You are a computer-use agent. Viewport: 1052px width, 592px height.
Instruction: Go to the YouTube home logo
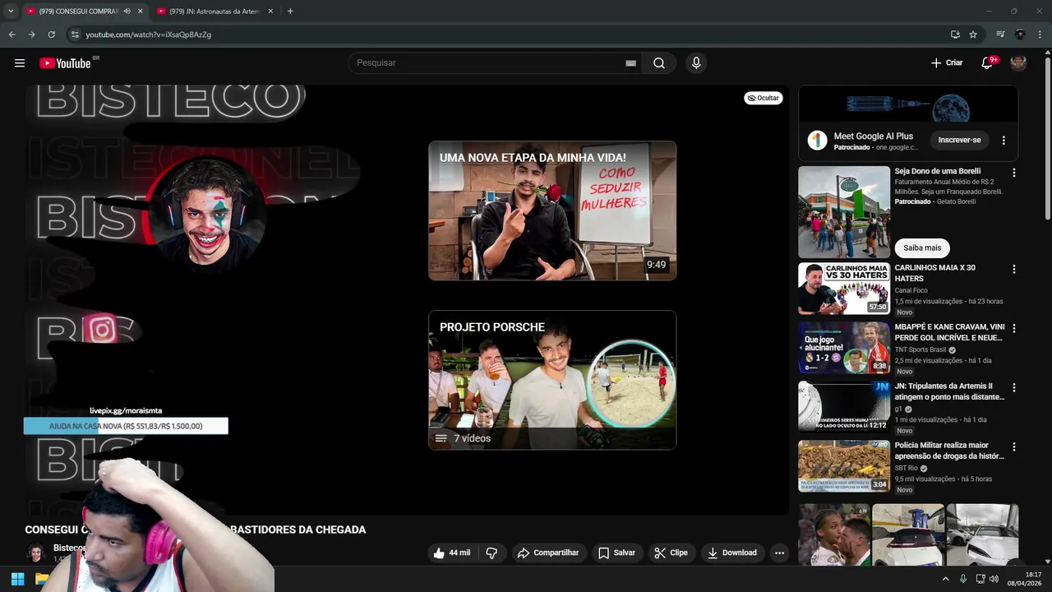(65, 63)
